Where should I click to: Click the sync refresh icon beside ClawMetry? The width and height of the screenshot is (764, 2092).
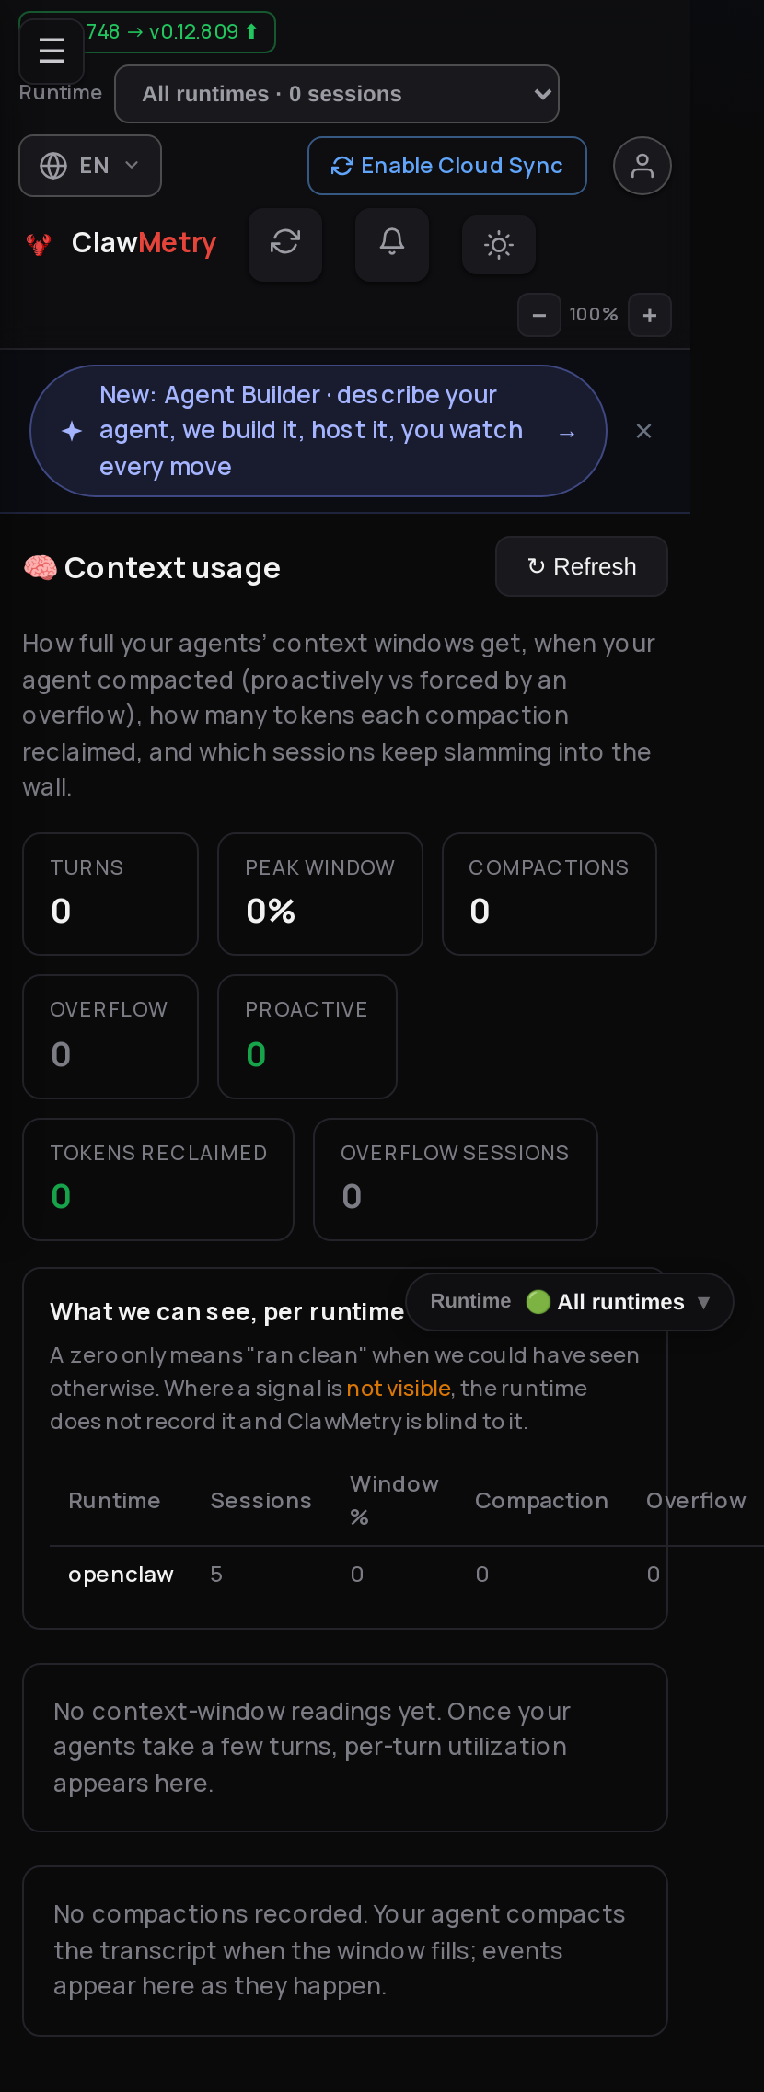click(285, 244)
